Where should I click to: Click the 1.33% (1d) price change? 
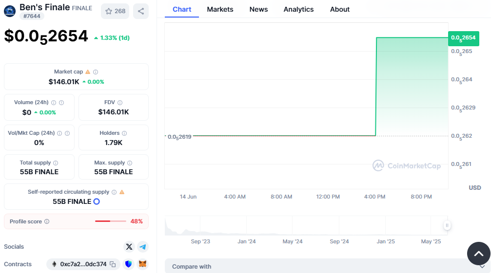112,38
